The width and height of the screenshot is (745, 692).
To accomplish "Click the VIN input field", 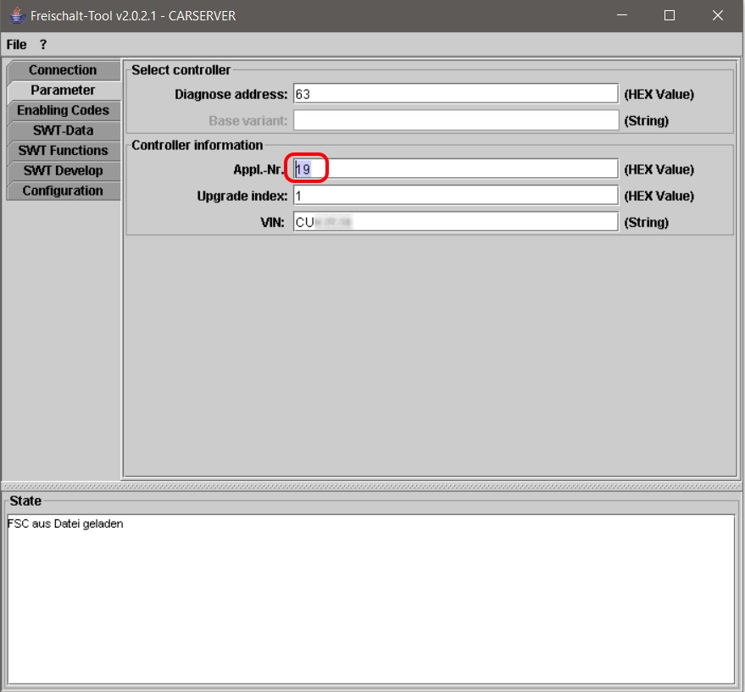I will tap(456, 222).
